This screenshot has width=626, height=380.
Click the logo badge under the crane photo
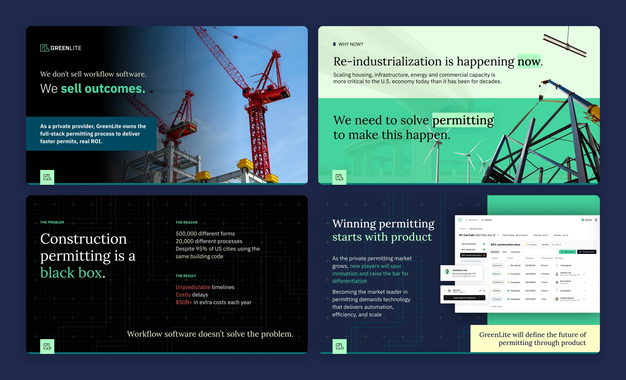[x=47, y=177]
